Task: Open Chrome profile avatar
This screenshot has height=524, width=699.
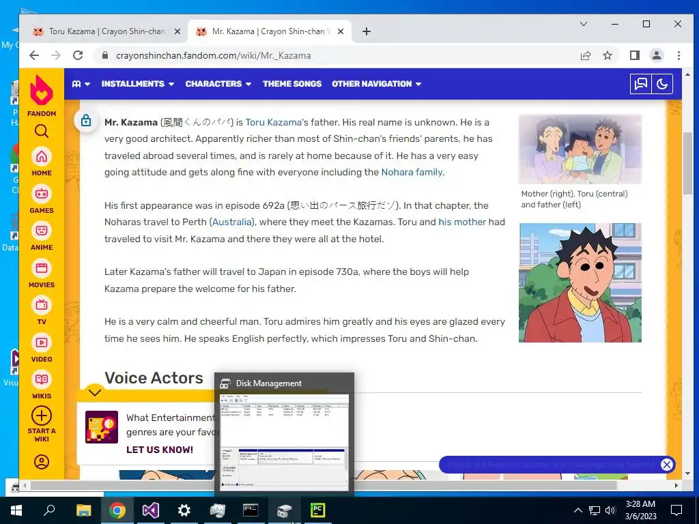Action: 656,55
